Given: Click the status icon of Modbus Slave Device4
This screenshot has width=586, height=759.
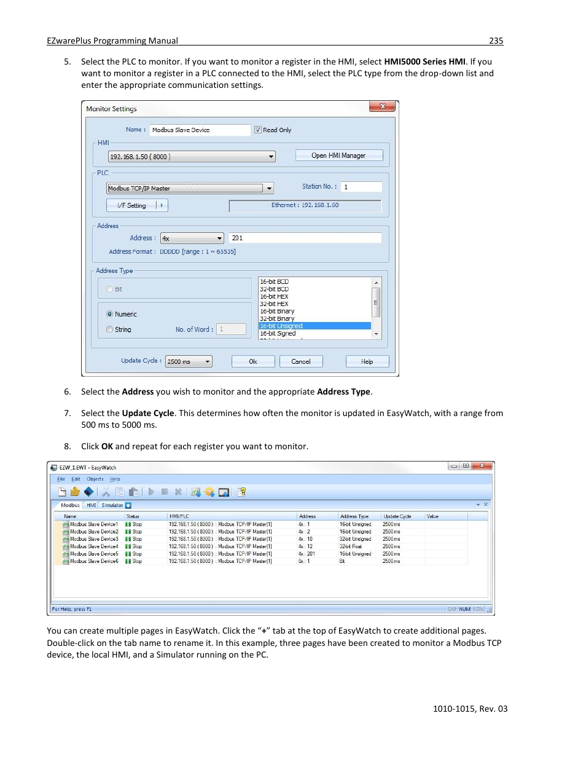Looking at the screenshot, I should pyautogui.click(x=128, y=546).
